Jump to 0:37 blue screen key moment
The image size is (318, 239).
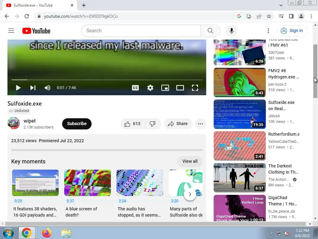pos(87,183)
